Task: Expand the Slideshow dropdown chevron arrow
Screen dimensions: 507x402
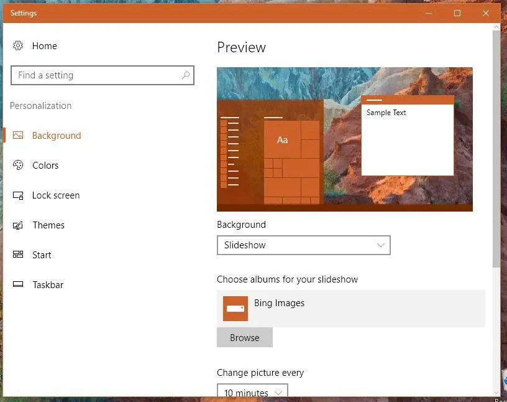Action: 381,245
